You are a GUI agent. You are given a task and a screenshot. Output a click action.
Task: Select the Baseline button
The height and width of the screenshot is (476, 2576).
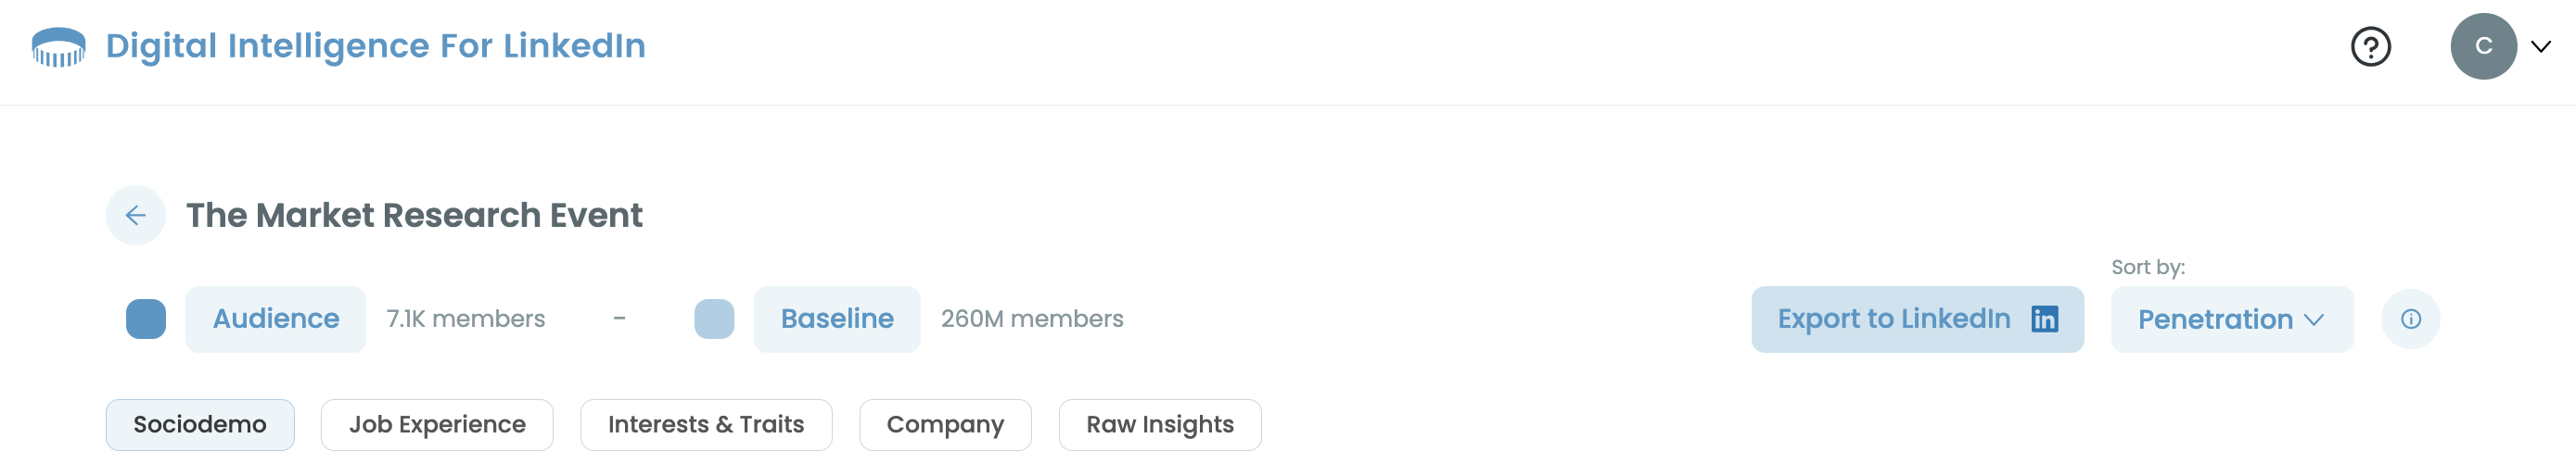click(x=836, y=319)
